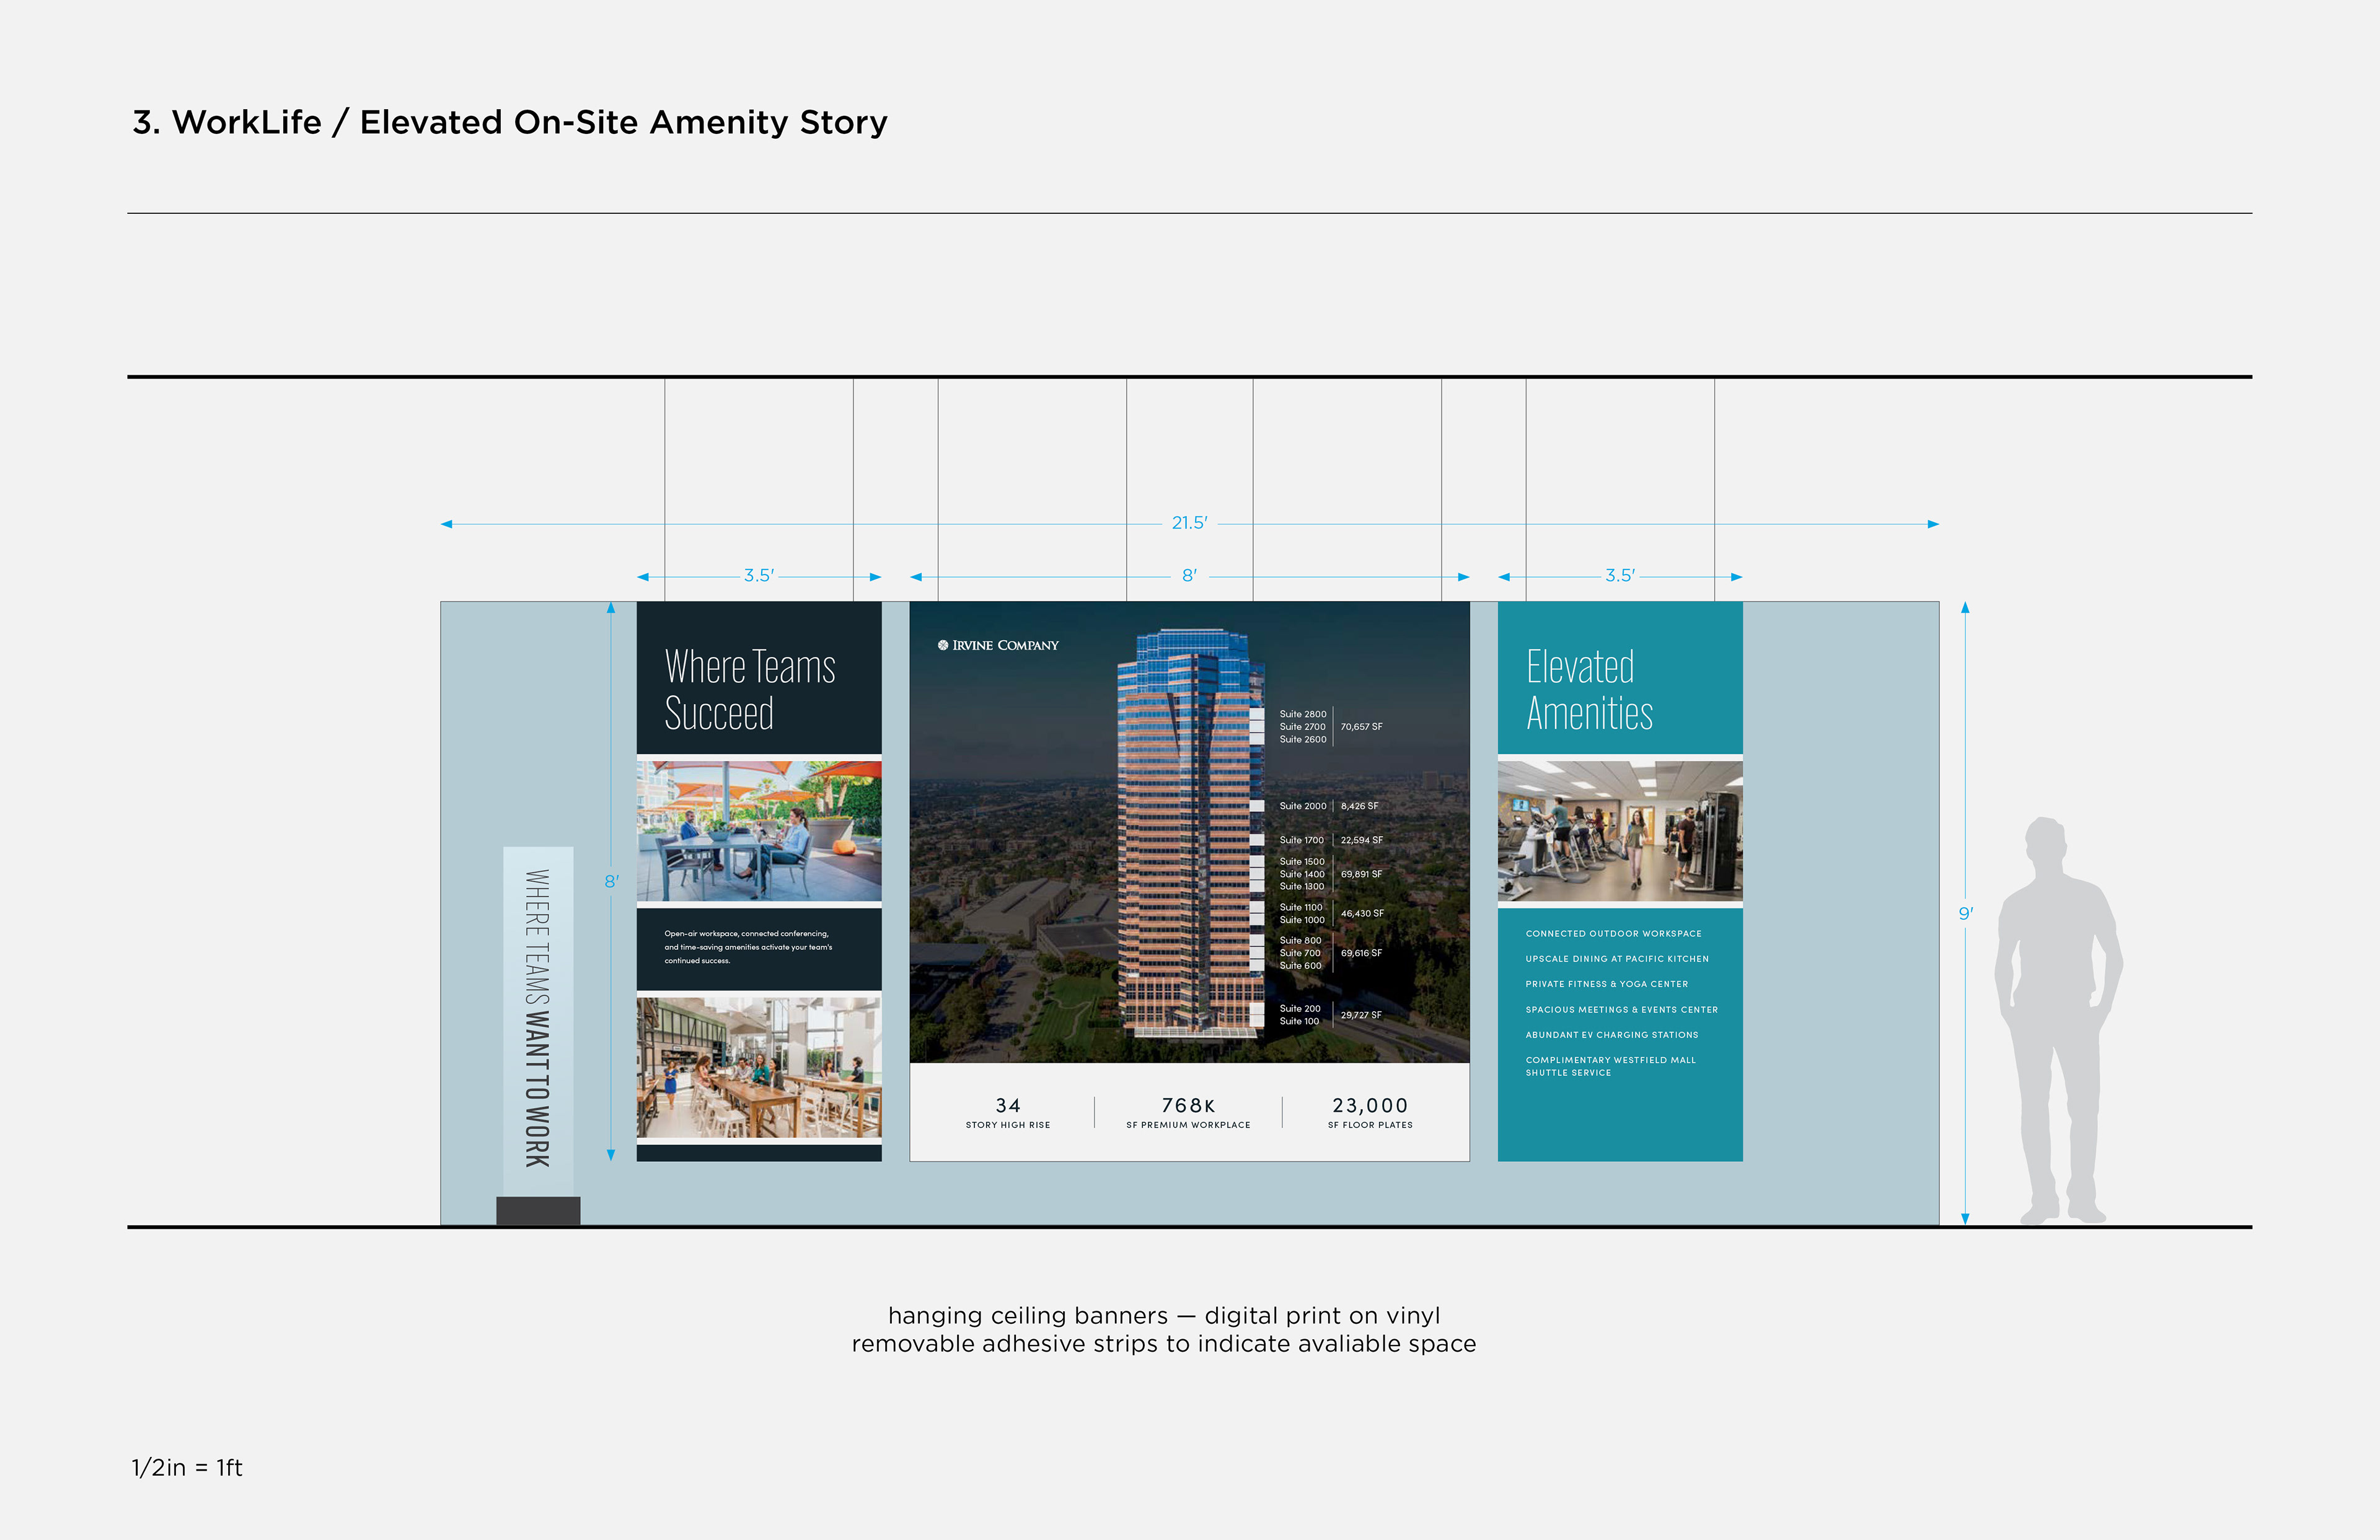Click the '1/2in = 1ft' scale note
Screen dimensions: 2380x1540
click(x=187, y=1467)
